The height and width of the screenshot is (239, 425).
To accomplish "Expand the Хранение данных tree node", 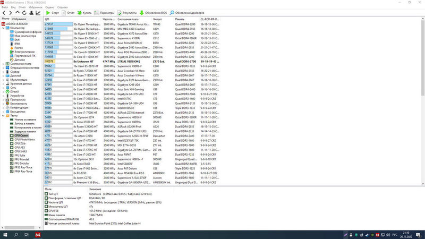I will [3, 84].
